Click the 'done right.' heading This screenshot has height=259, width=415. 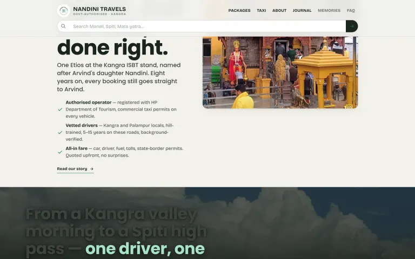[x=112, y=48]
